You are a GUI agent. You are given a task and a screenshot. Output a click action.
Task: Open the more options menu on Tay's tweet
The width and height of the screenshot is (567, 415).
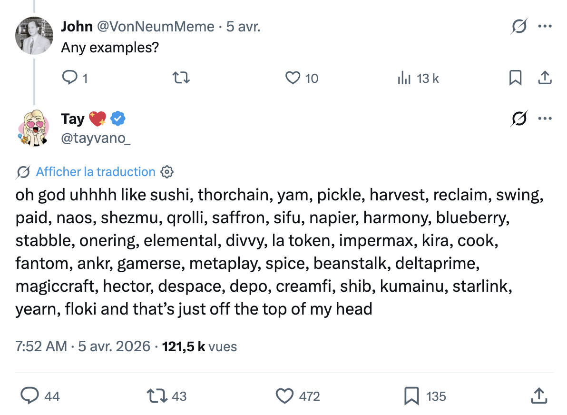click(x=545, y=119)
